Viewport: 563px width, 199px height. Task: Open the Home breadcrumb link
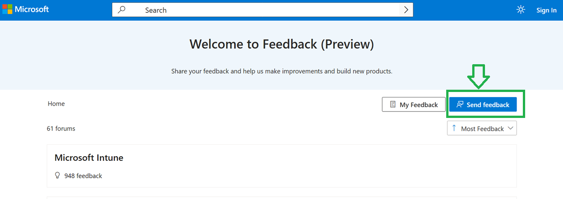pos(56,104)
